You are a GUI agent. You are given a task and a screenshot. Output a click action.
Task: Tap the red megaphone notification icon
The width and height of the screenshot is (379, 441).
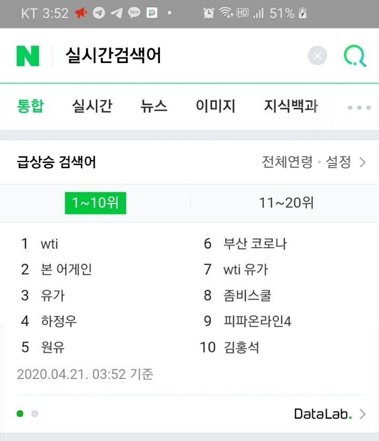(81, 13)
